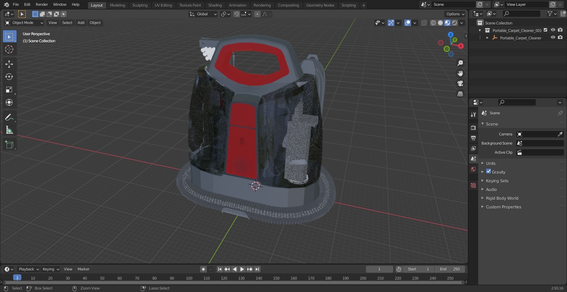Screen dimensions: 567x292
Task: Hide Portable_Carpet_Cleaner object with eye icon
Action: point(553,38)
